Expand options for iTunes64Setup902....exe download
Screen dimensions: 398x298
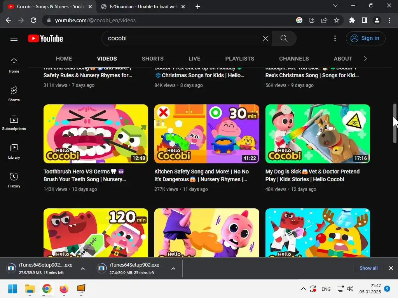83,269
